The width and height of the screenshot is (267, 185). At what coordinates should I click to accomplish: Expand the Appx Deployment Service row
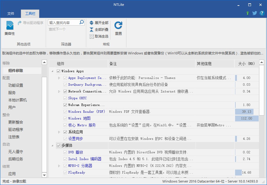[x=59, y=78]
